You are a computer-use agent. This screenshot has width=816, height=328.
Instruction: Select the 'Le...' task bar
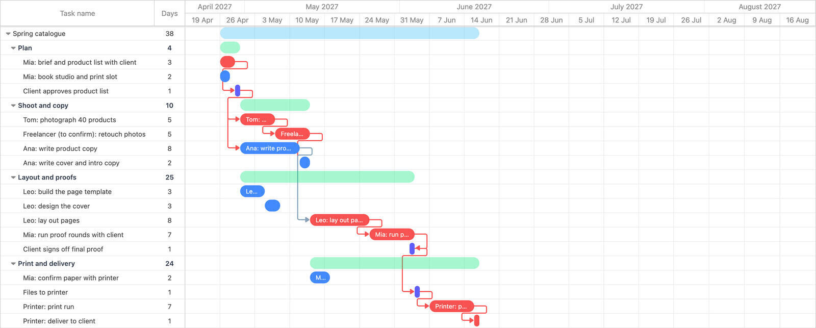pyautogui.click(x=252, y=191)
